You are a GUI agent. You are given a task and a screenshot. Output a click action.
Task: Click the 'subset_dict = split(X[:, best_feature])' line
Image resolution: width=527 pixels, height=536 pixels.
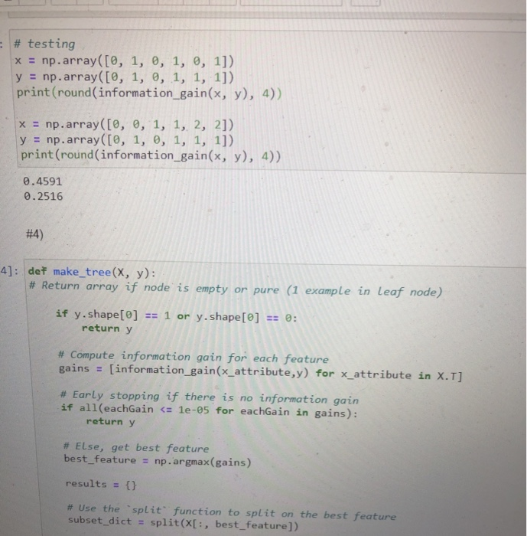click(x=183, y=523)
